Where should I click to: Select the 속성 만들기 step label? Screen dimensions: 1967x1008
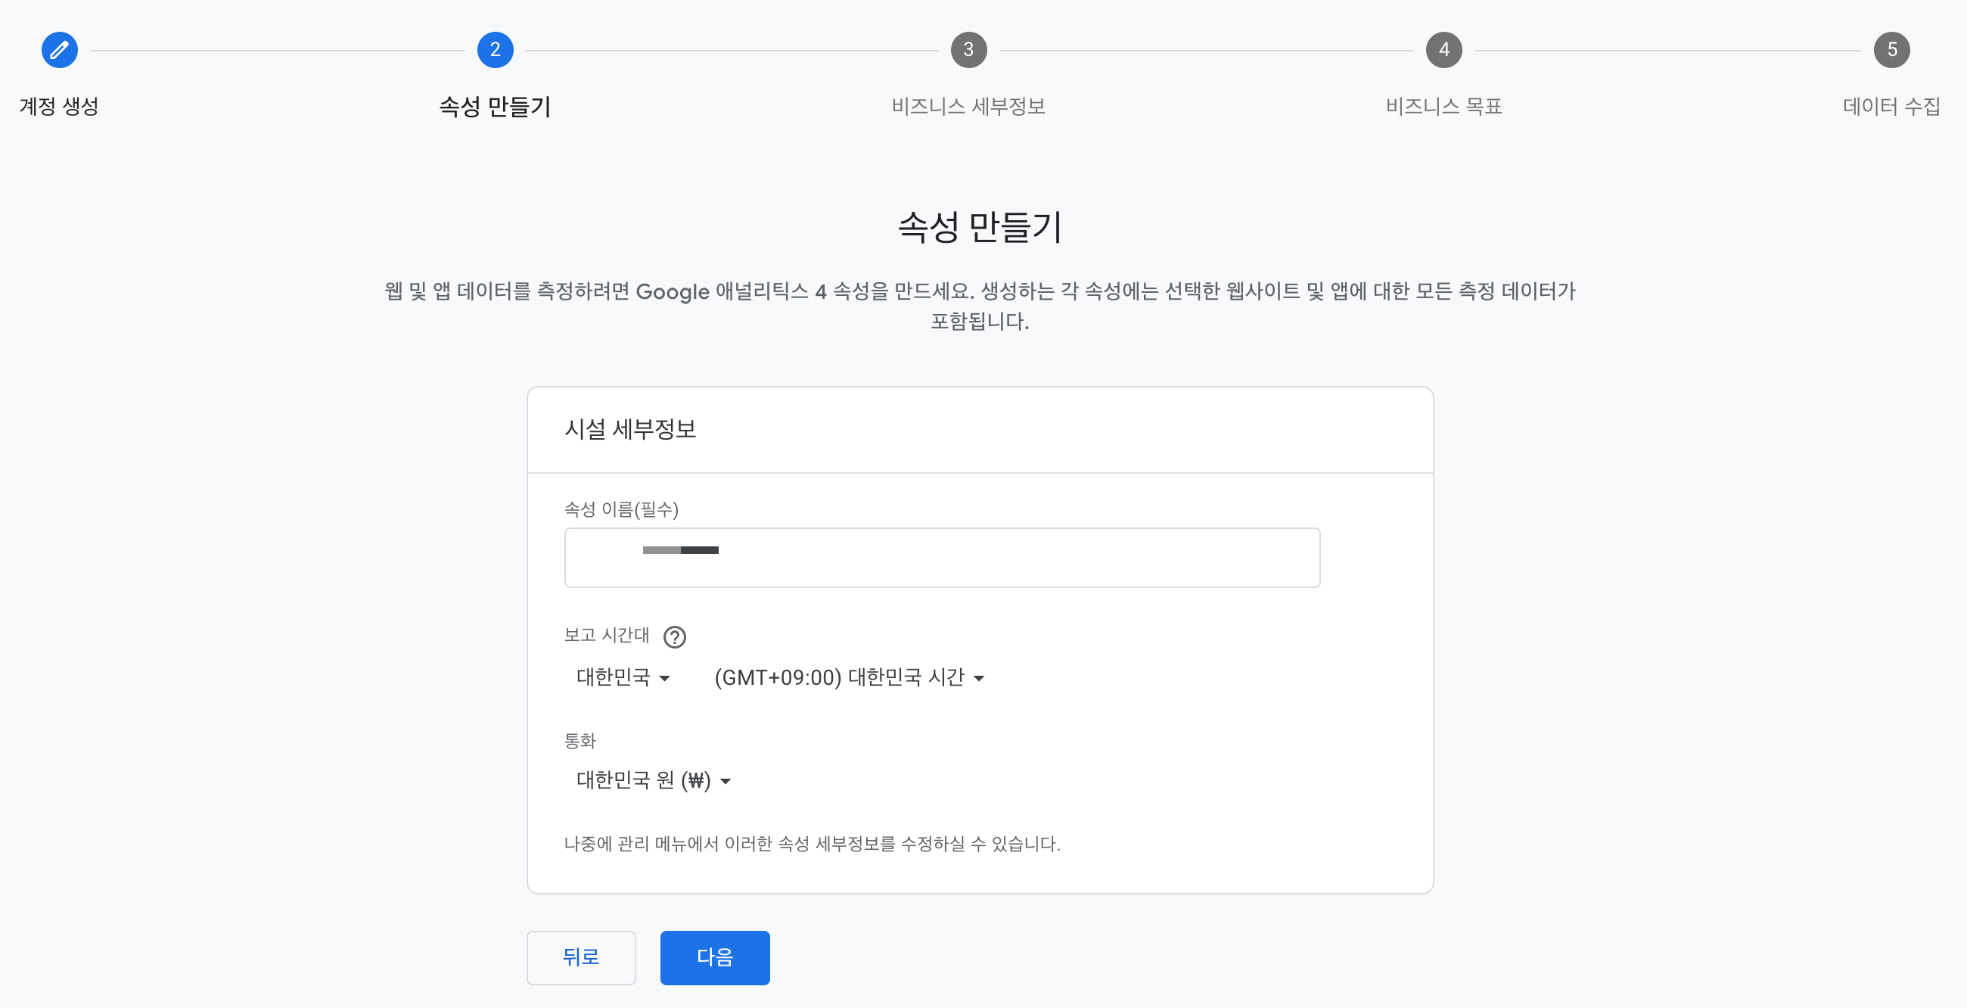click(495, 106)
